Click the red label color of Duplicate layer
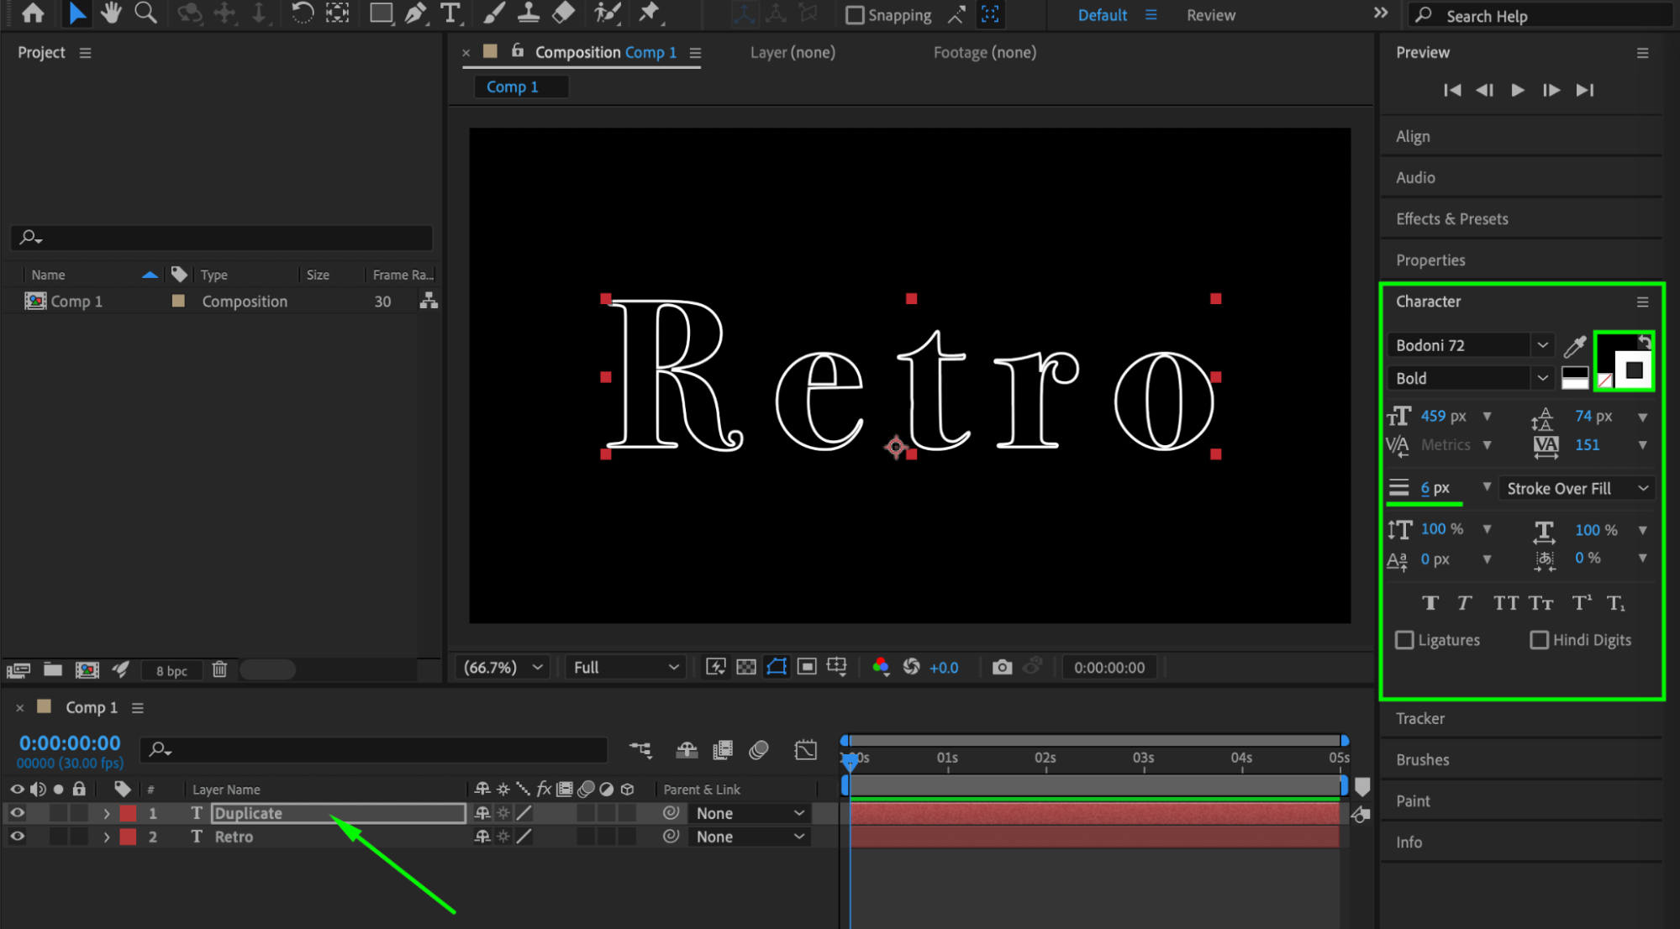Viewport: 1680px width, 929px height. pos(128,813)
